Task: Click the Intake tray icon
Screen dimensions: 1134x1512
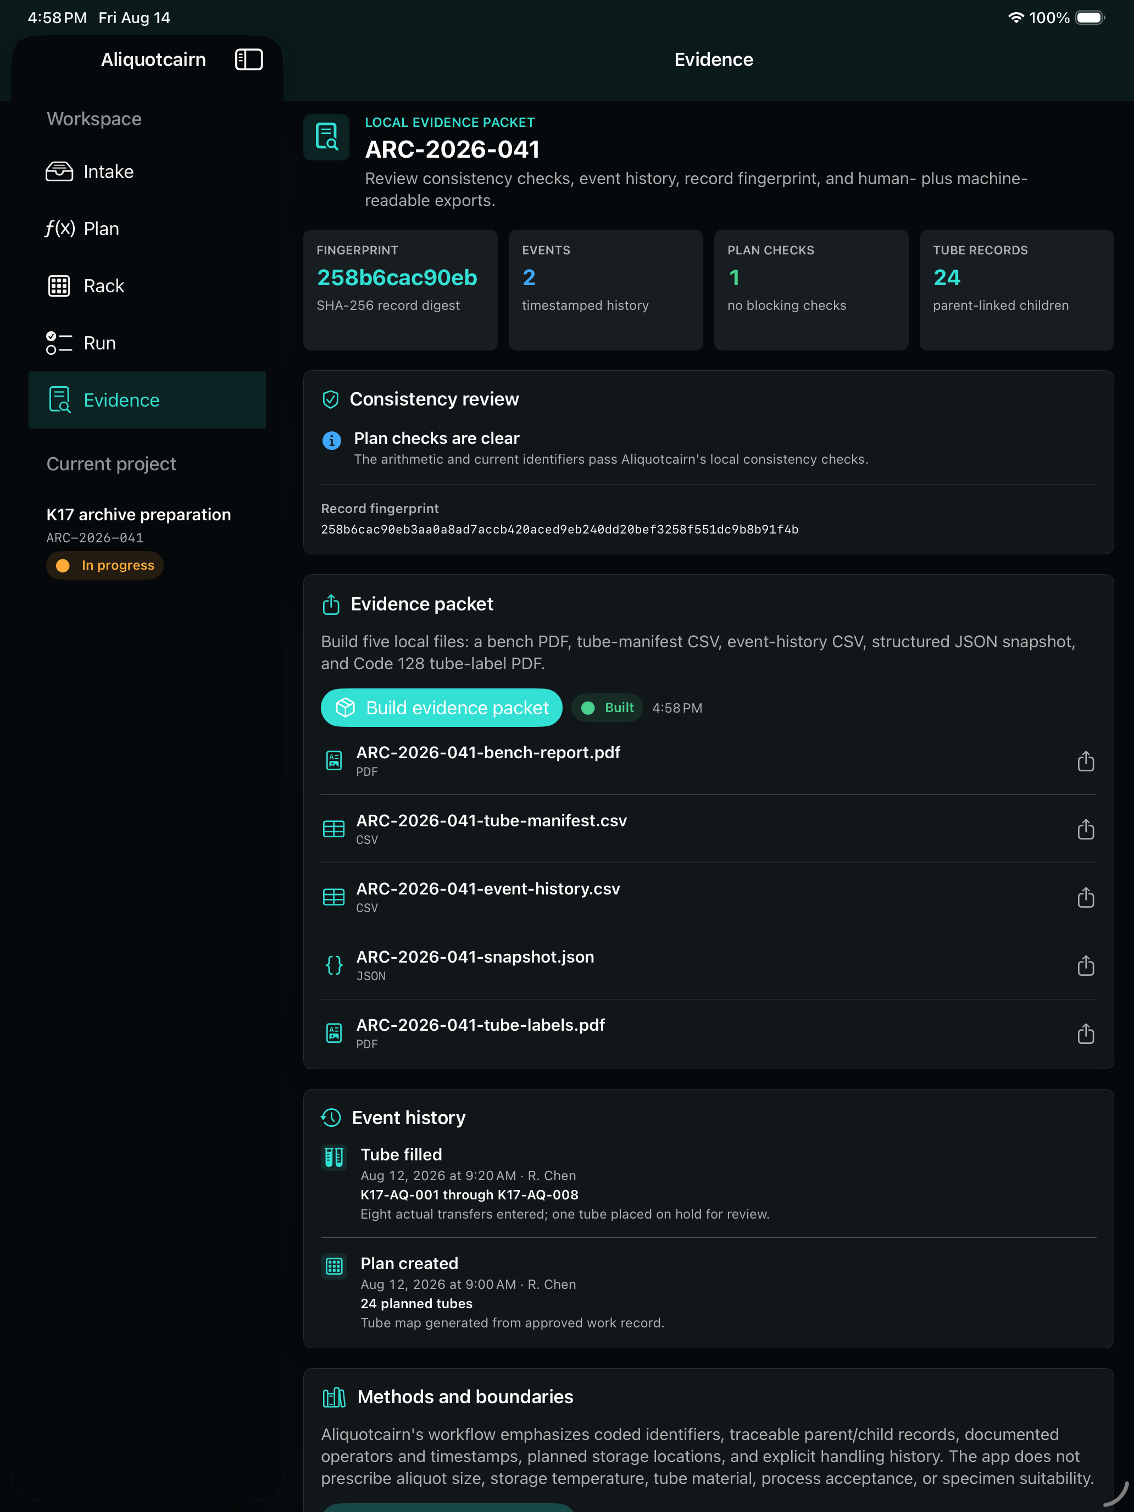Action: point(59,171)
